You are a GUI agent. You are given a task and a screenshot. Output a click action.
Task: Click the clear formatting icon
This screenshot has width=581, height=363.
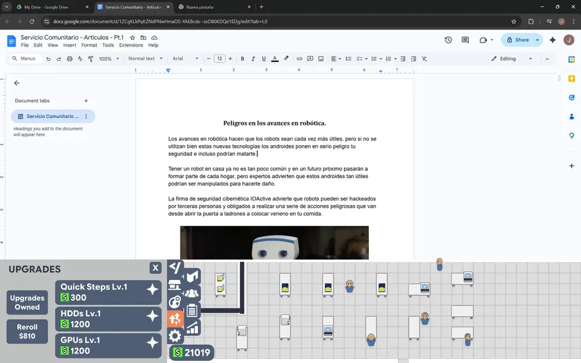424,59
